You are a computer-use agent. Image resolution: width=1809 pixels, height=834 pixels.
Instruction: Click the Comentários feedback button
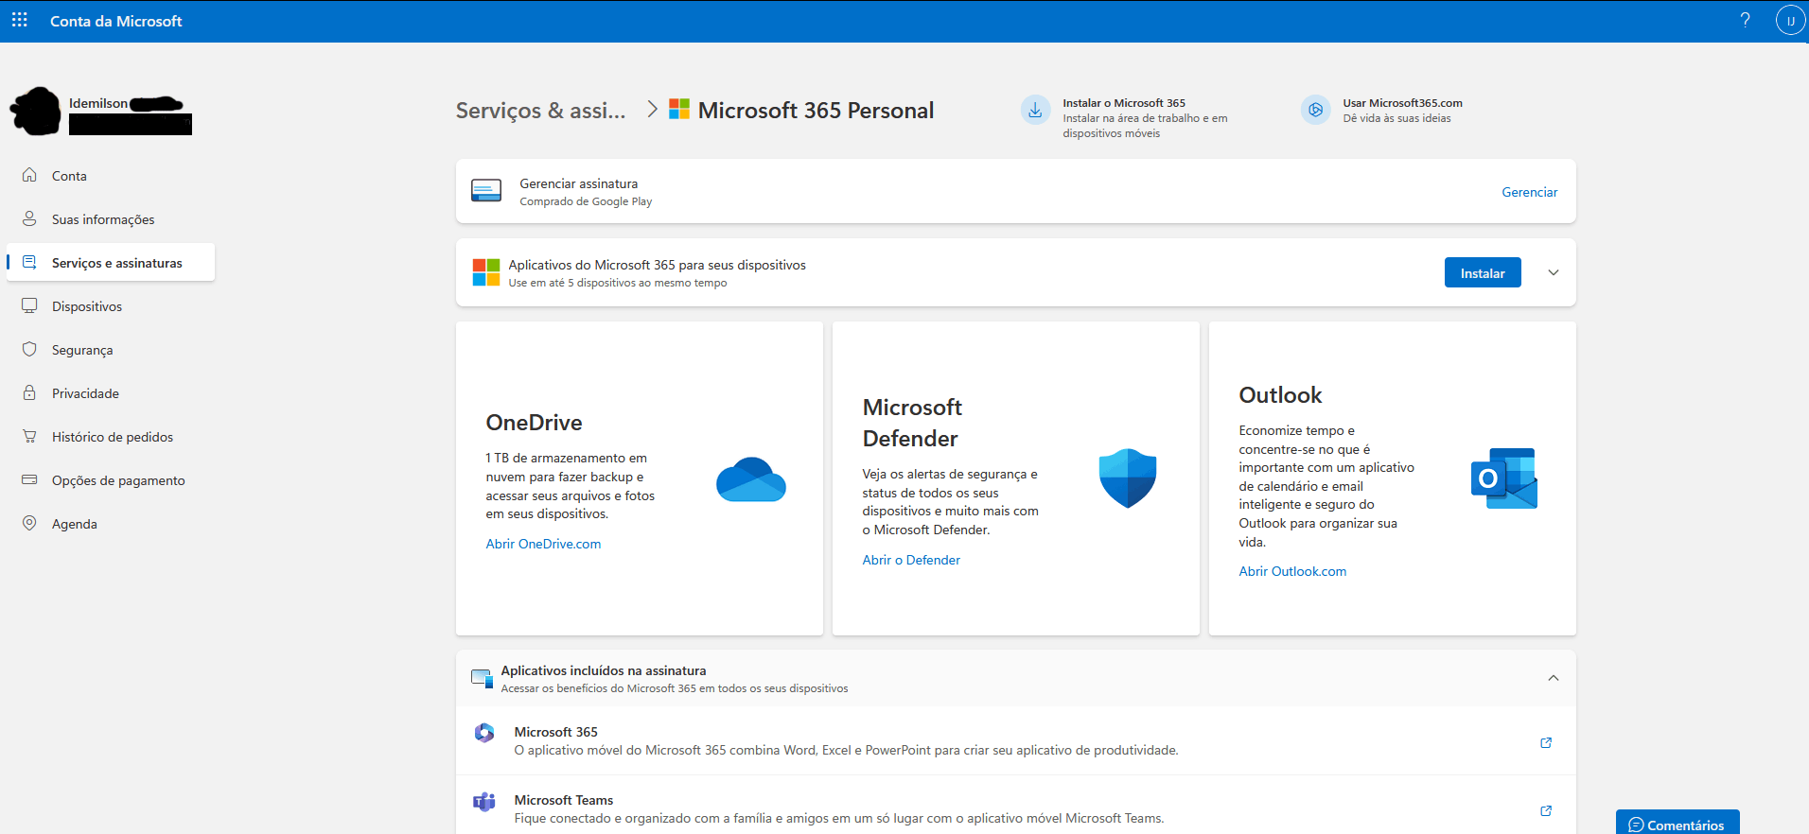tap(1677, 824)
